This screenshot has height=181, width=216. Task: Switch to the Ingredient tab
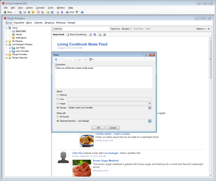pos(19,23)
